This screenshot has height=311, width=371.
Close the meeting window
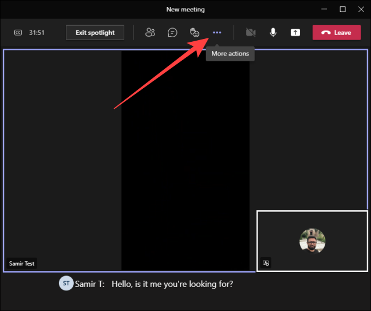pos(361,10)
